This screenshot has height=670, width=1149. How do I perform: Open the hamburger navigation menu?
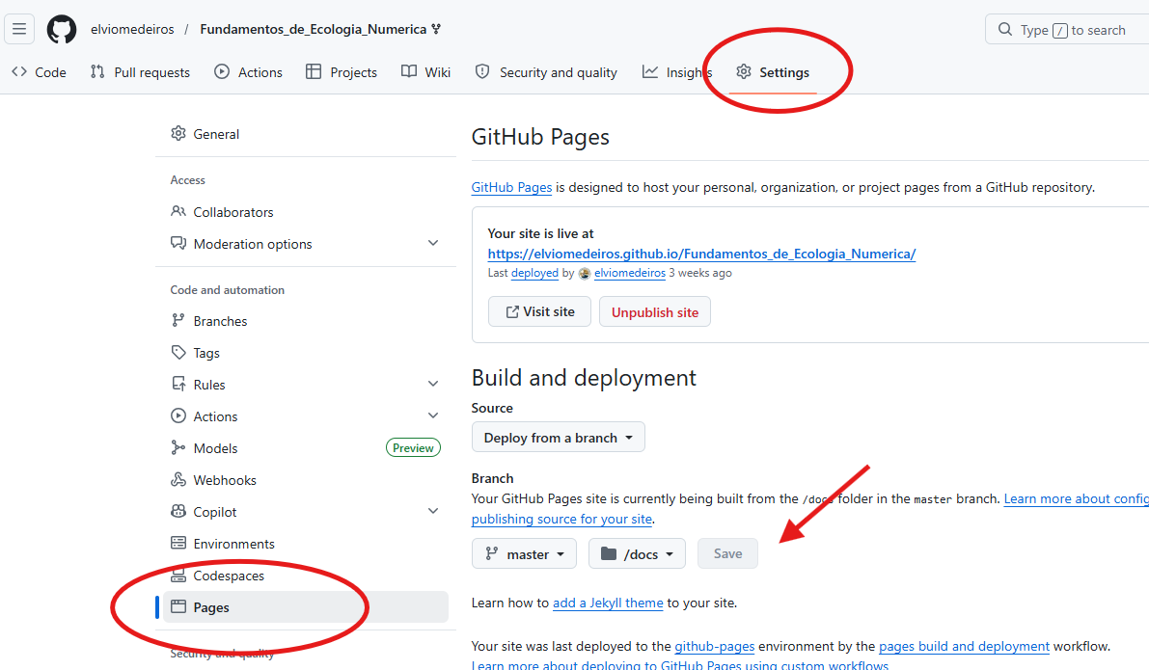(19, 29)
